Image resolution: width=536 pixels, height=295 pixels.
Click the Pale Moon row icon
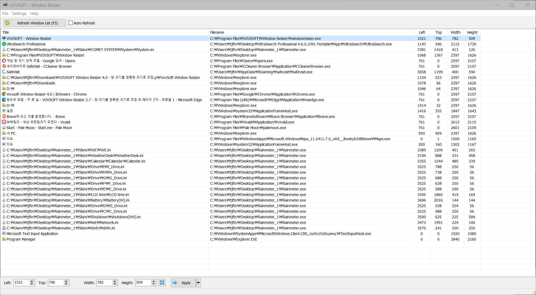4,127
